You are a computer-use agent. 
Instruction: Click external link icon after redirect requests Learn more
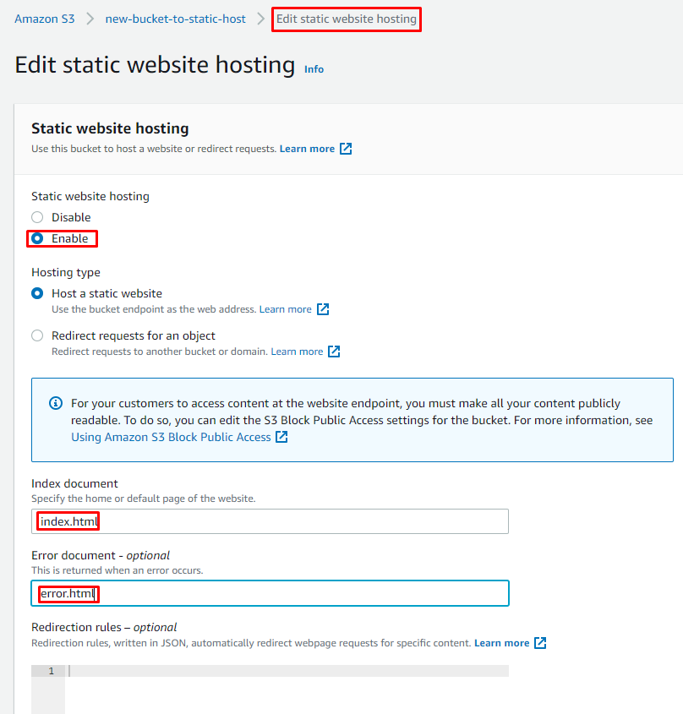coord(334,352)
